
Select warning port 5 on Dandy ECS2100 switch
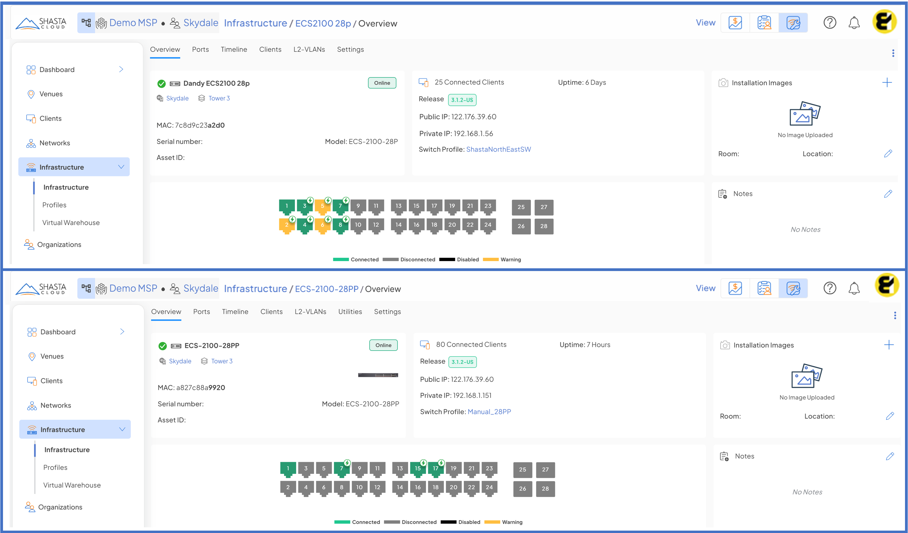(x=322, y=206)
